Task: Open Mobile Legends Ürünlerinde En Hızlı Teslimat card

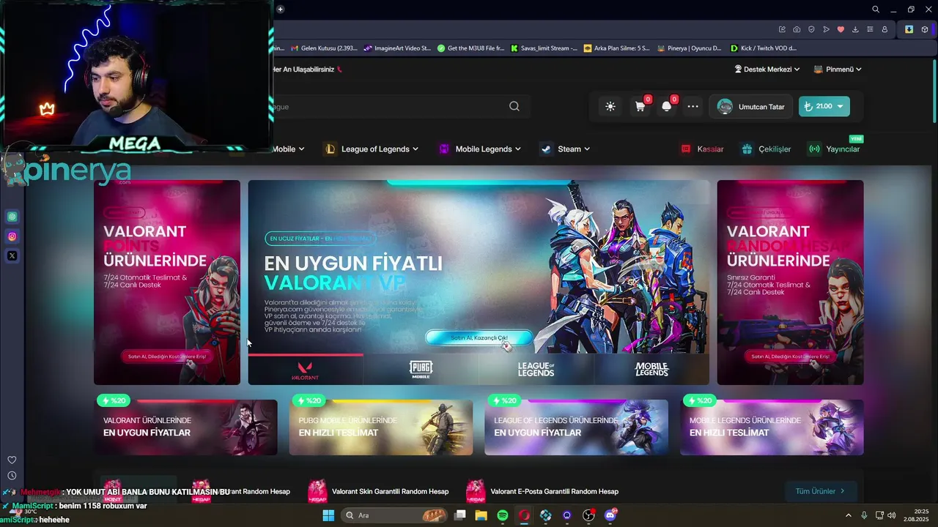Action: [x=772, y=427]
